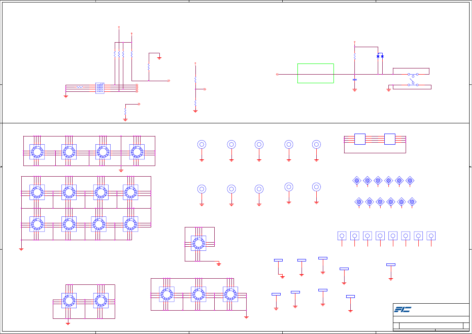The image size is (472, 334).
Task: Click the right blue square block of the connector pair
Action: point(390,139)
